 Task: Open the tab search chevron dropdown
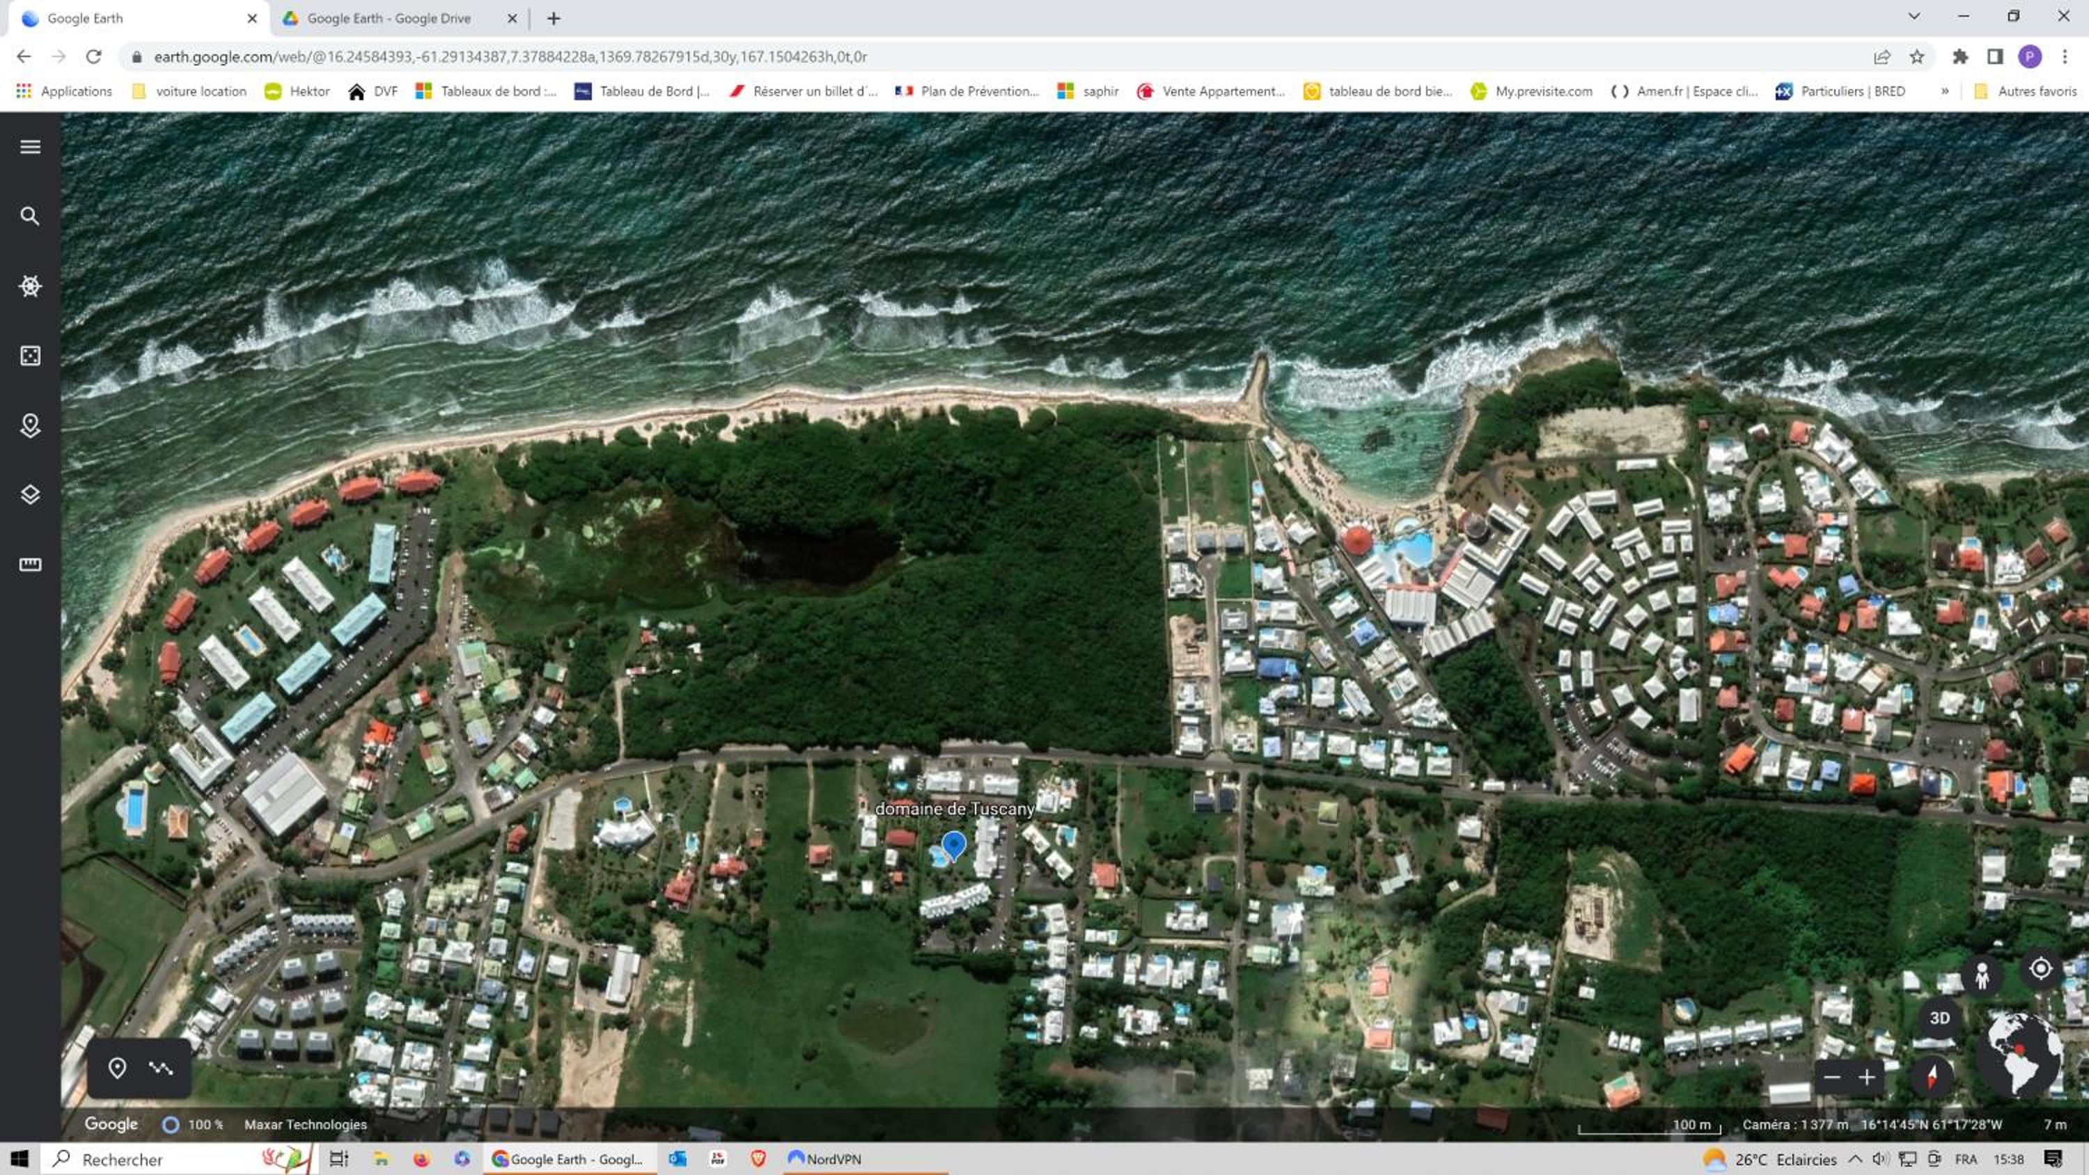pyautogui.click(x=1914, y=16)
